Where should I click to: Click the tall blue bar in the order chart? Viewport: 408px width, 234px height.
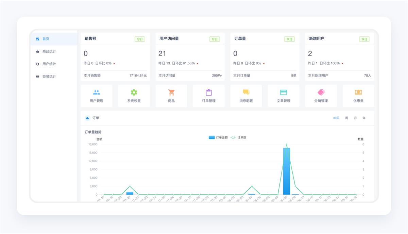[x=287, y=173]
